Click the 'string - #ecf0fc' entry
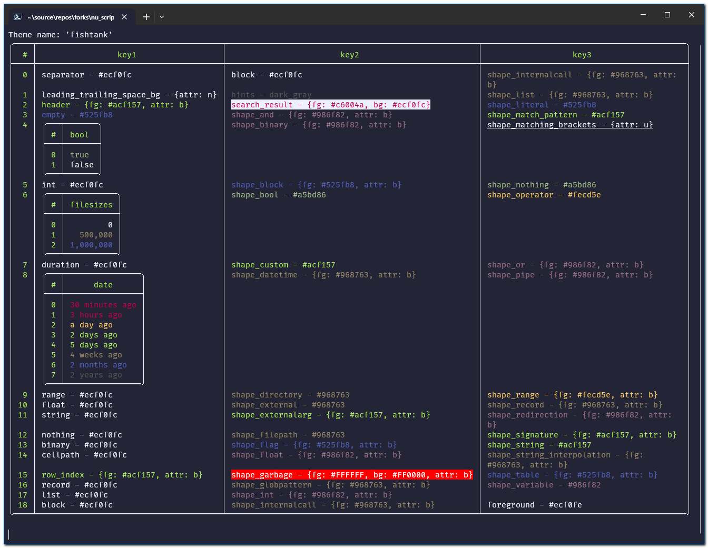 pyautogui.click(x=80, y=415)
